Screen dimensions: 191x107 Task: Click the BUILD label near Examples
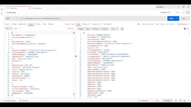[178, 12]
